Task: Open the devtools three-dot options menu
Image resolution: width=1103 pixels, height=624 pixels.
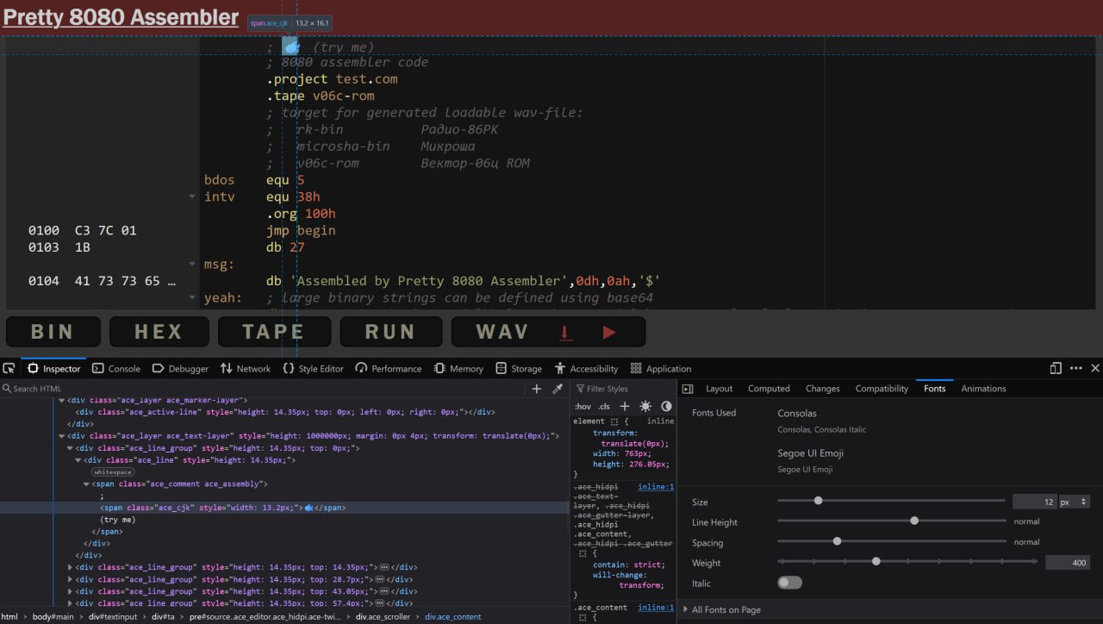Action: 1075,368
